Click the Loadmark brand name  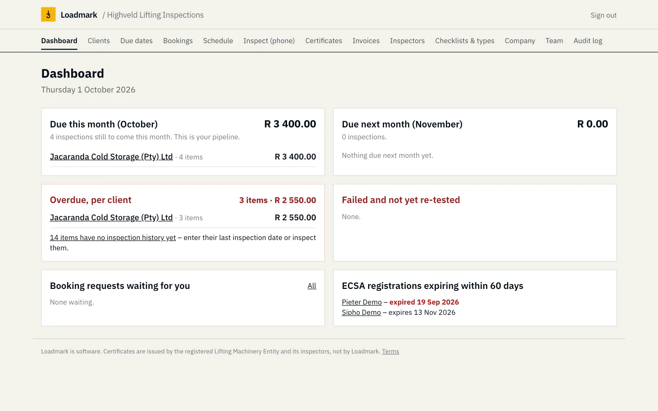pos(79,15)
